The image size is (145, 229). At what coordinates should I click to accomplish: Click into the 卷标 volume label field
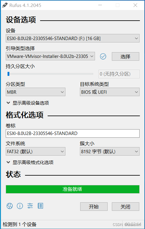tap(73, 133)
